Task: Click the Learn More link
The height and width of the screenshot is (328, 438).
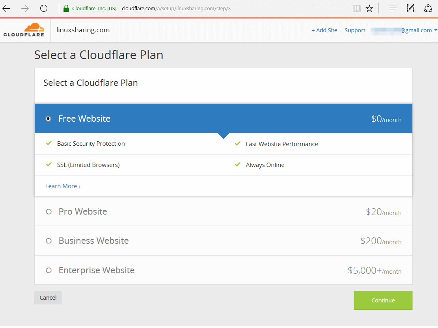Action: click(x=63, y=186)
